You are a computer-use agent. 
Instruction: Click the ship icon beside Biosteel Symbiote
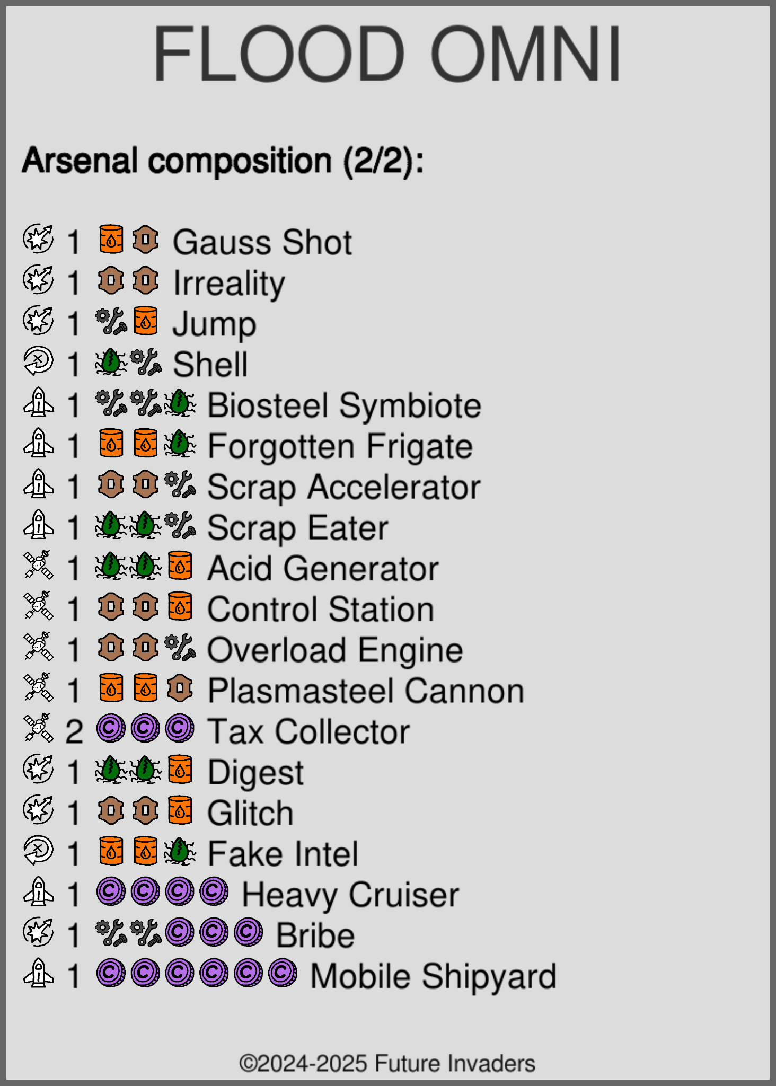click(38, 403)
